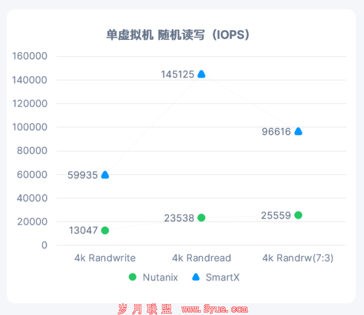This screenshot has width=364, height=315.
Task: Click the 40000 y-axis value
Action: 32,198
